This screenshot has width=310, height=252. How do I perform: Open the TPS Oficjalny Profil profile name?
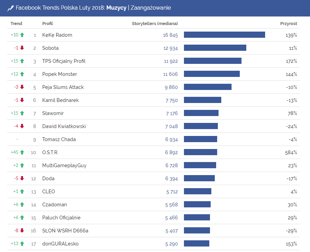[64, 61]
